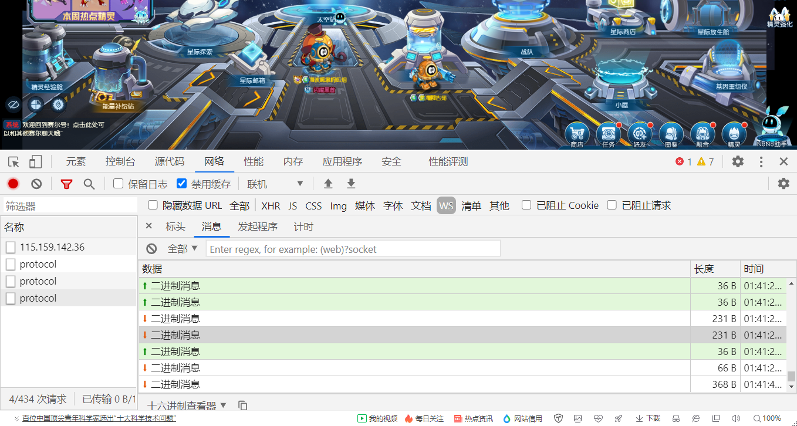Viewport: 797px width, 426px height.
Task: Open the 源代码 panel tab
Action: pyautogui.click(x=170, y=161)
